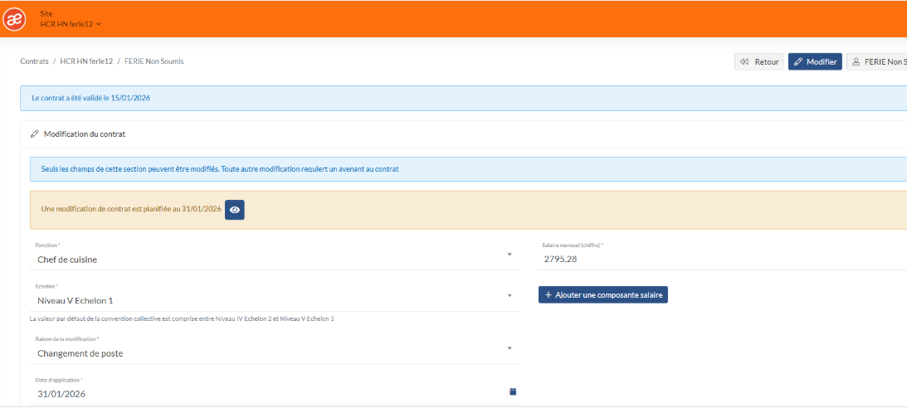This screenshot has width=907, height=408.
Task: Click the pencil icon beside Modification du contrat
Action: tap(35, 134)
